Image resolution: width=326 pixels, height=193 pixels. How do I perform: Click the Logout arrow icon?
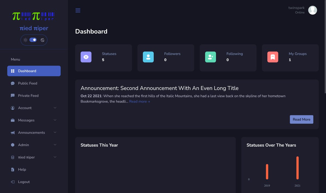[x=12, y=182]
